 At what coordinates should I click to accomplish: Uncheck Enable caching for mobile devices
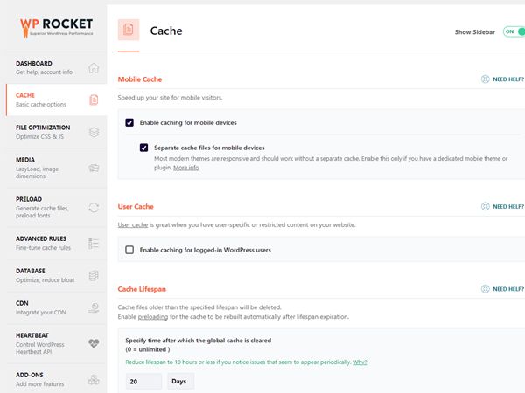[129, 122]
